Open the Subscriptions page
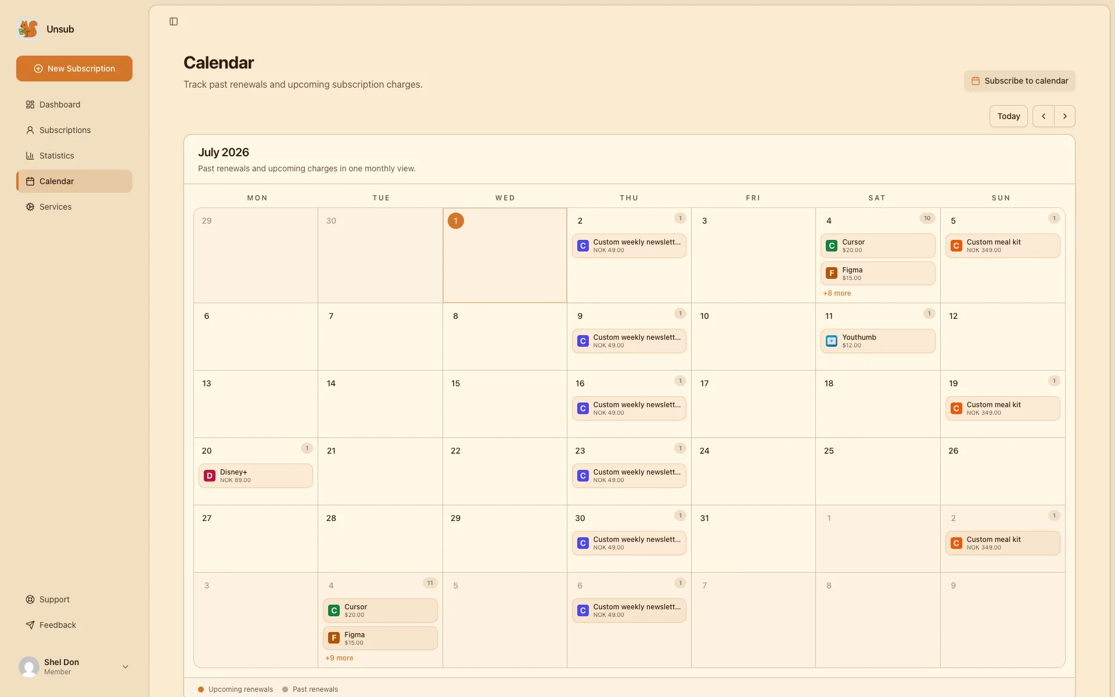This screenshot has width=1115, height=697. click(x=74, y=130)
